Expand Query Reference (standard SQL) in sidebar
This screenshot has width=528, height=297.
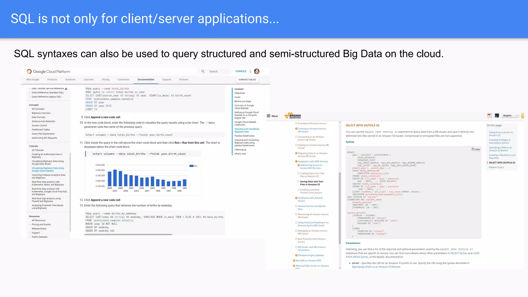30,93
